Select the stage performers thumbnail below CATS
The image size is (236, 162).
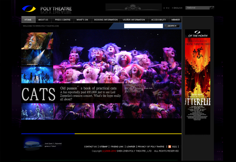click(37, 111)
